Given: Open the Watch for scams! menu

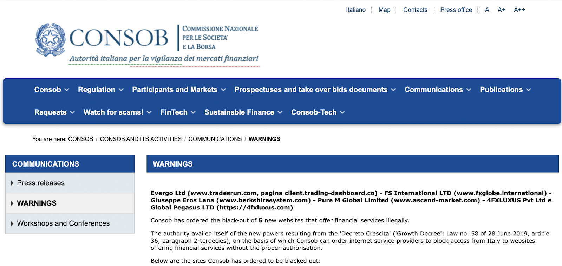Looking at the screenshot, I should pyautogui.click(x=113, y=112).
